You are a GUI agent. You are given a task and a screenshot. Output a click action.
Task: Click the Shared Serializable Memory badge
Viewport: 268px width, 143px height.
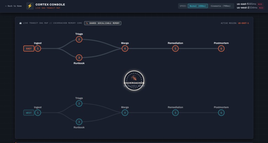103,23
